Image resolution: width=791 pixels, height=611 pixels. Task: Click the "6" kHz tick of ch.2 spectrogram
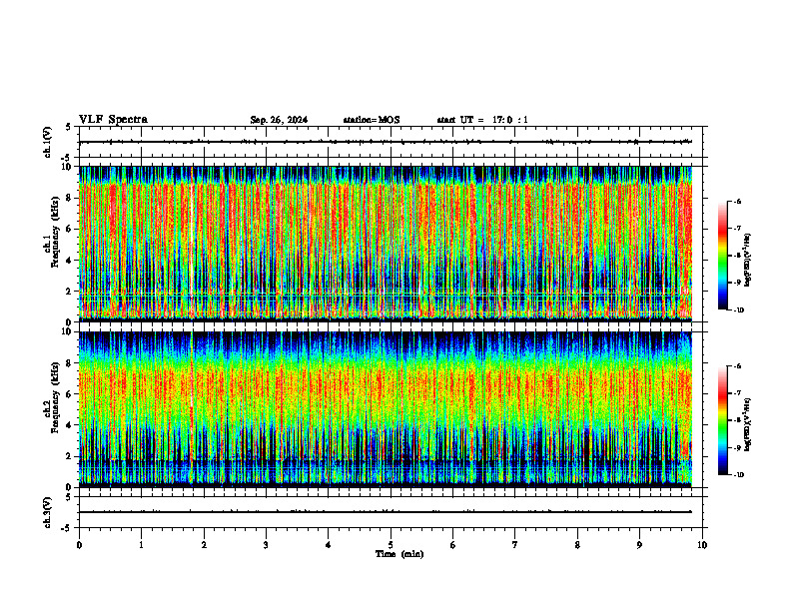[x=70, y=394]
